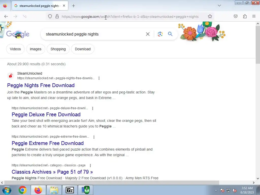Click the steamunlocked.net peggle-deluxe URL text

[50, 108]
